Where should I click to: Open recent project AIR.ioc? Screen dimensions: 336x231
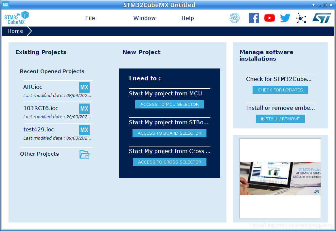(x=33, y=87)
